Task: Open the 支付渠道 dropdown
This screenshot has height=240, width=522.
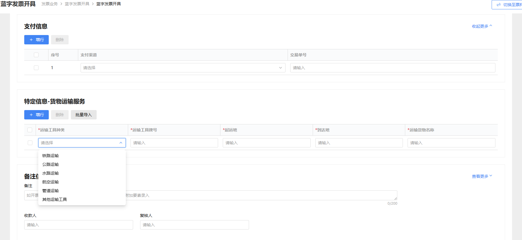Action: coord(183,68)
